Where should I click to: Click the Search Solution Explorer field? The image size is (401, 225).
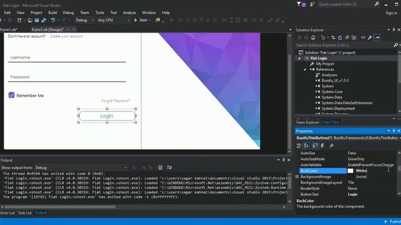(x=344, y=45)
